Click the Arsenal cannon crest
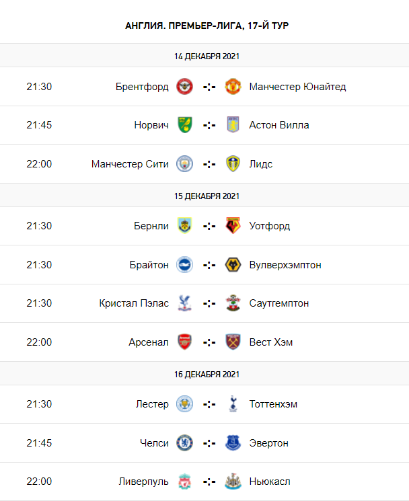 tap(184, 342)
